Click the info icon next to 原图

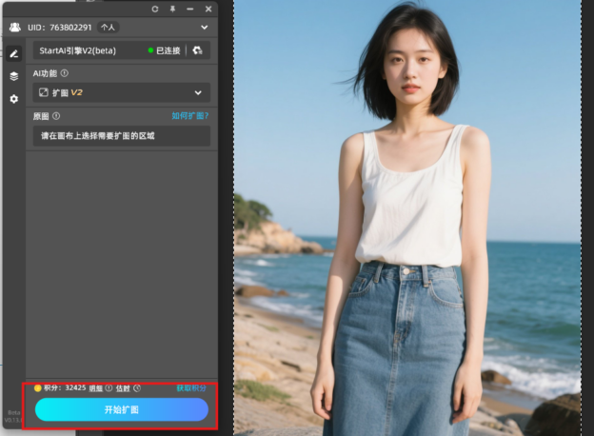(56, 116)
